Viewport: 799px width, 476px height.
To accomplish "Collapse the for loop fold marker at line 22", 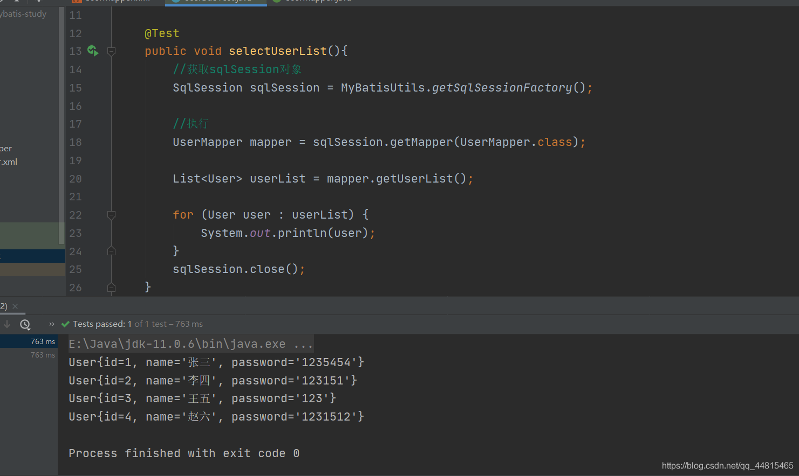I will click(112, 215).
